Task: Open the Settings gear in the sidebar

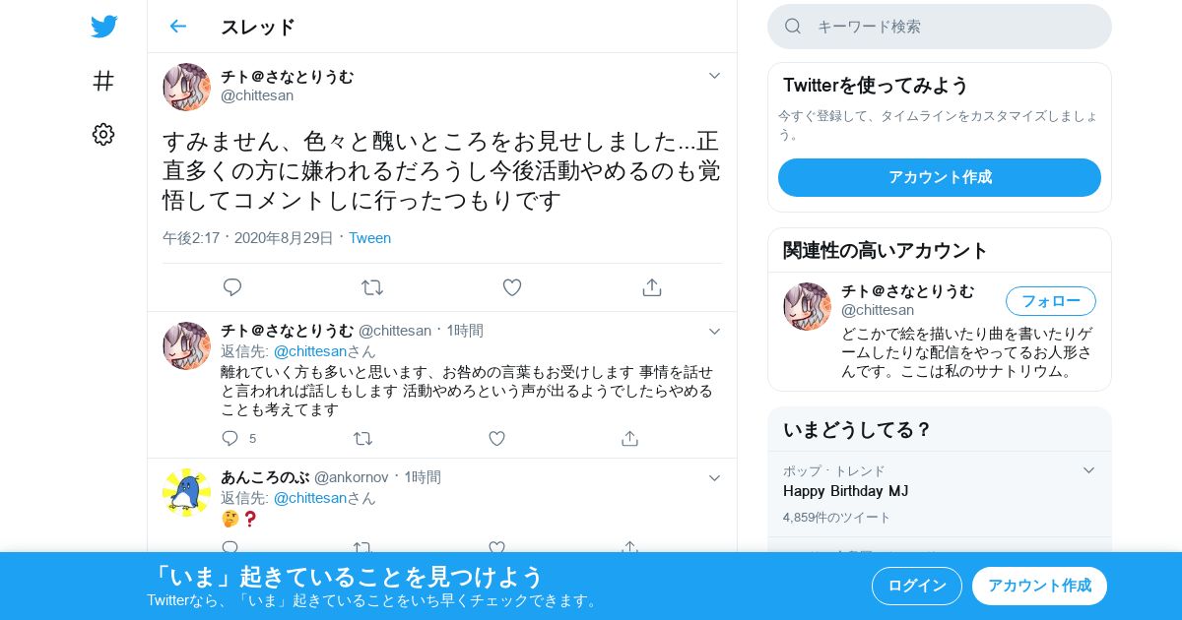Action: tap(103, 134)
